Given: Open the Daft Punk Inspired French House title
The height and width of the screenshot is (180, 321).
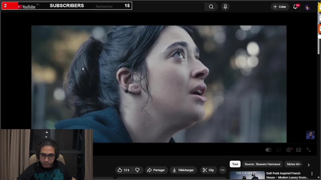Looking at the screenshot, I should coord(287,175).
